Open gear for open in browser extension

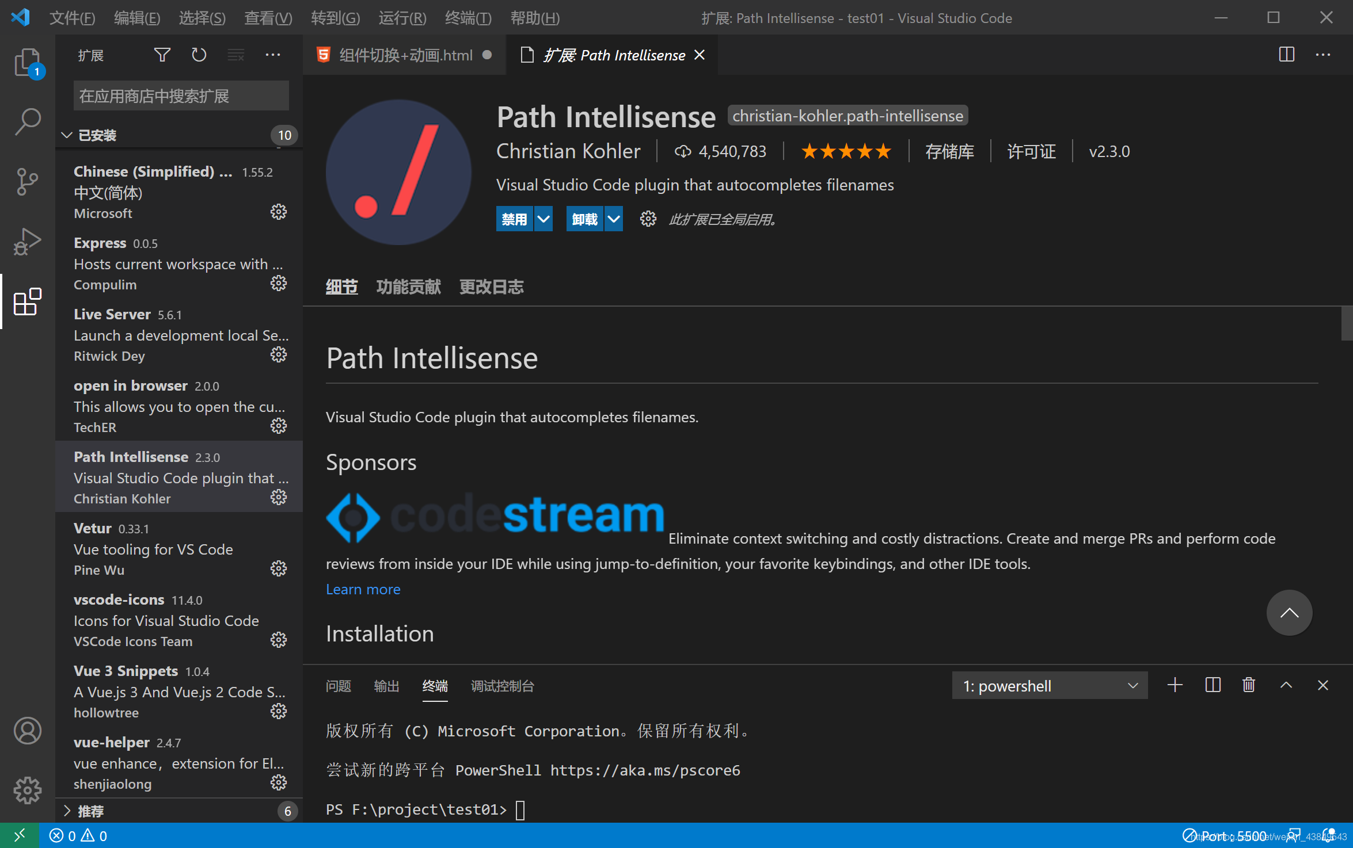click(x=279, y=426)
